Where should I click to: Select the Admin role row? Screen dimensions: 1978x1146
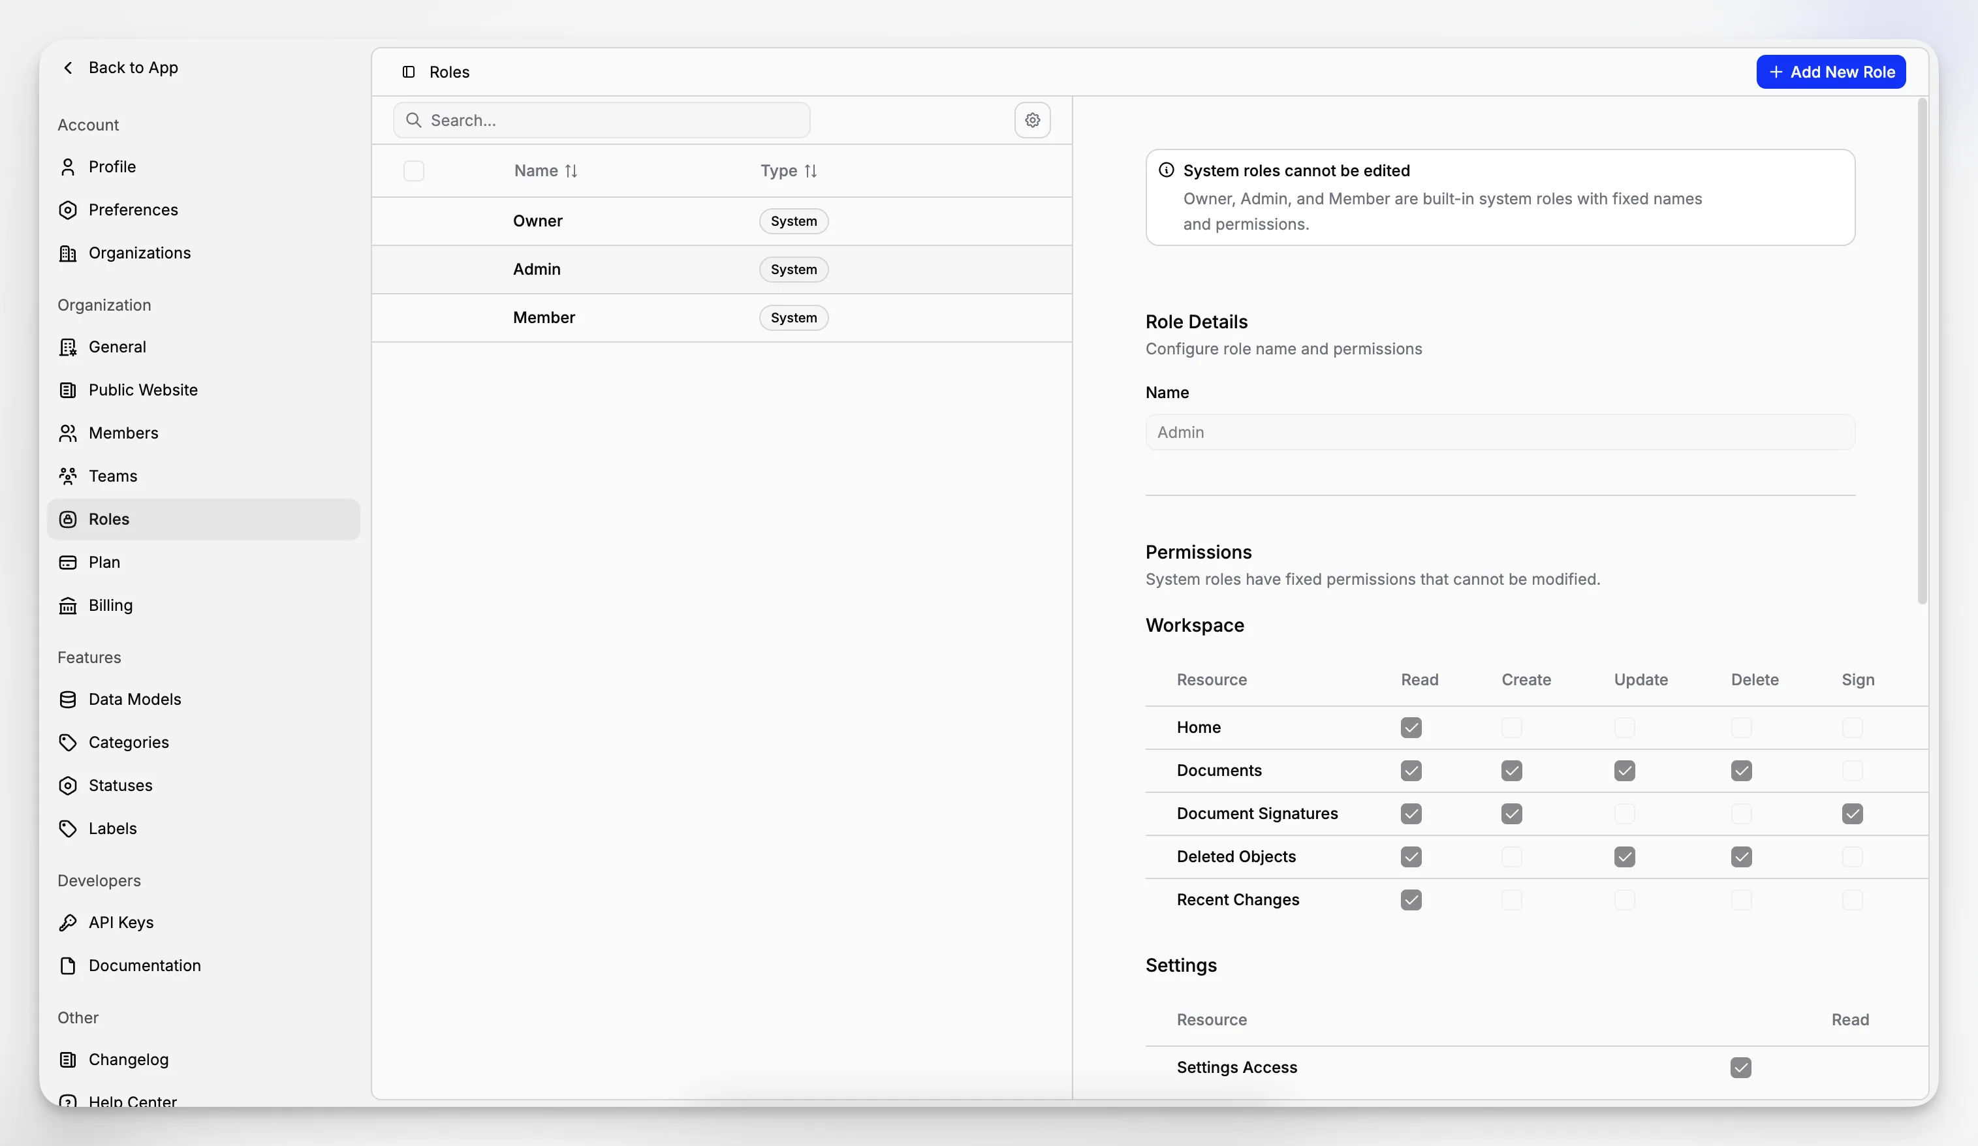(x=721, y=270)
